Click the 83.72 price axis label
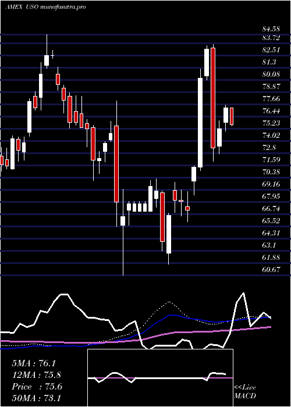This screenshot has width=291, height=407. tap(271, 38)
